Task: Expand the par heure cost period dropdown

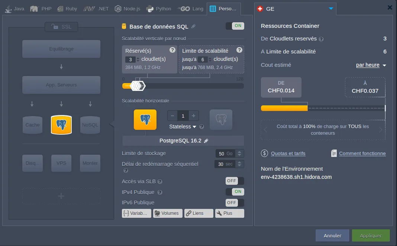Action: point(371,65)
